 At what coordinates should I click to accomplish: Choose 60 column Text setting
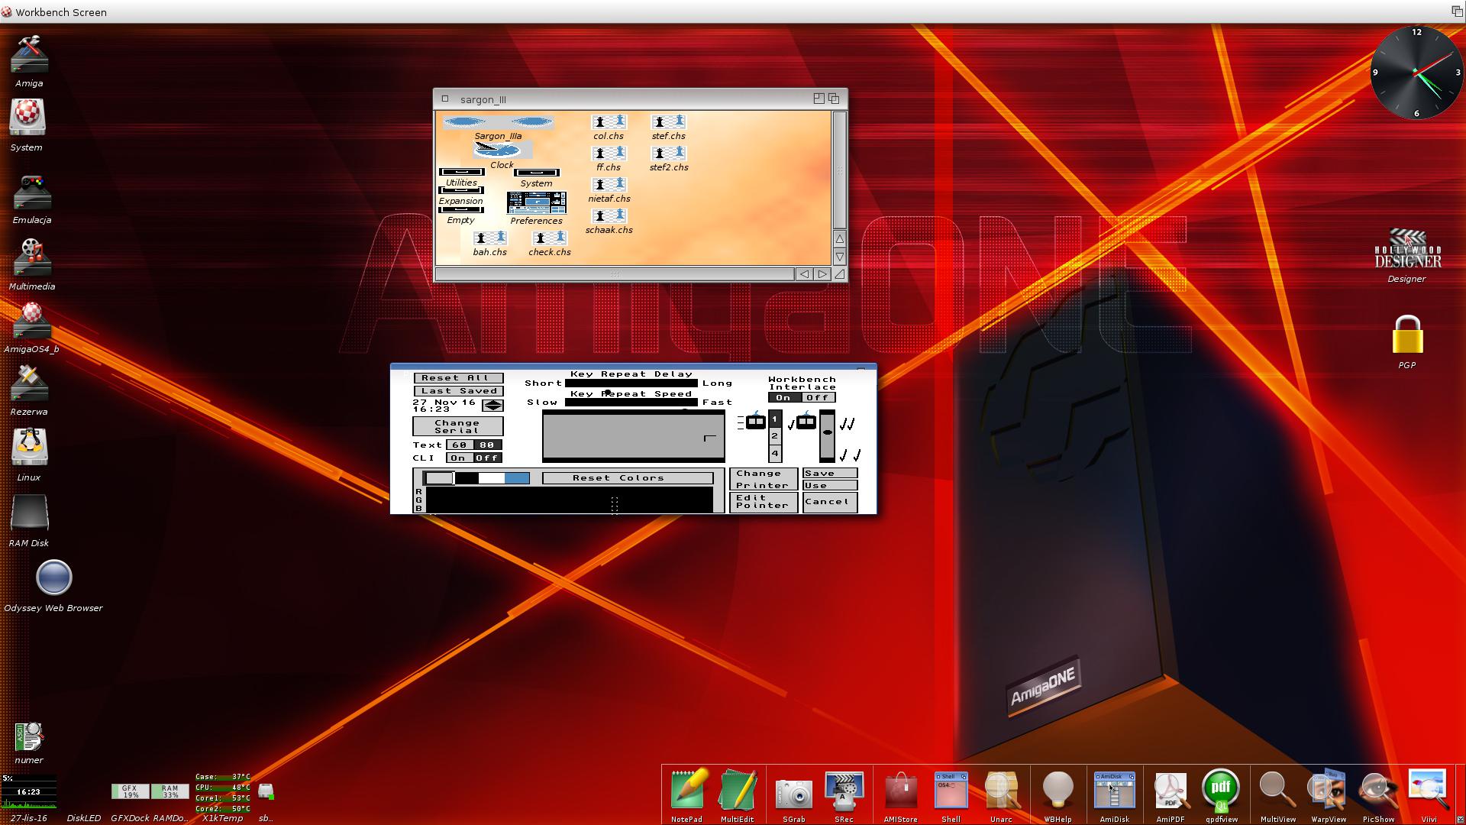(x=459, y=445)
